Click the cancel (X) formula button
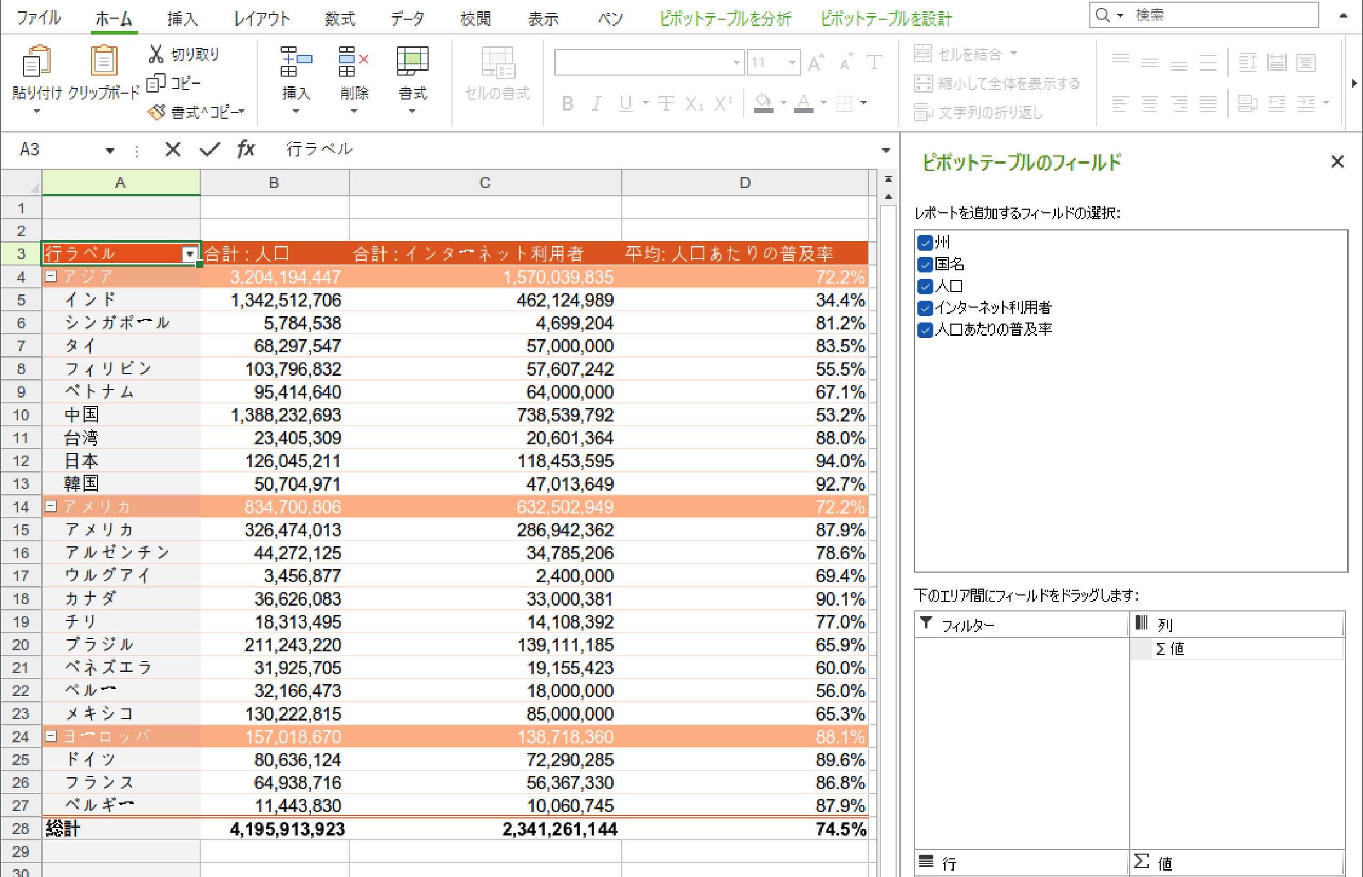This screenshot has width=1363, height=877. click(x=173, y=149)
